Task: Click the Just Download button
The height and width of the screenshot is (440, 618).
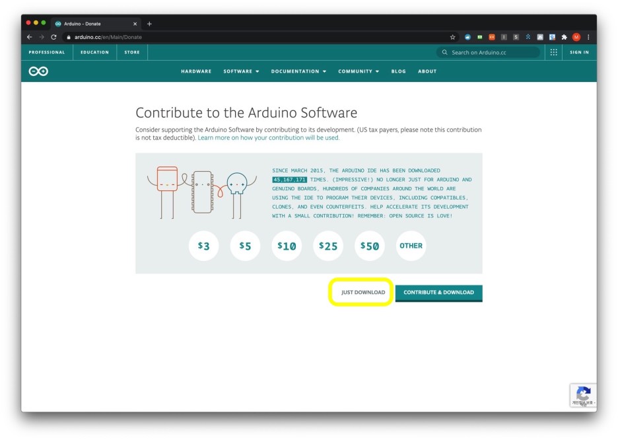Action: [x=363, y=292]
